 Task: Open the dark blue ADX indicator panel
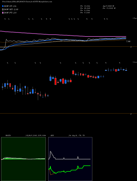(x=70, y=159)
